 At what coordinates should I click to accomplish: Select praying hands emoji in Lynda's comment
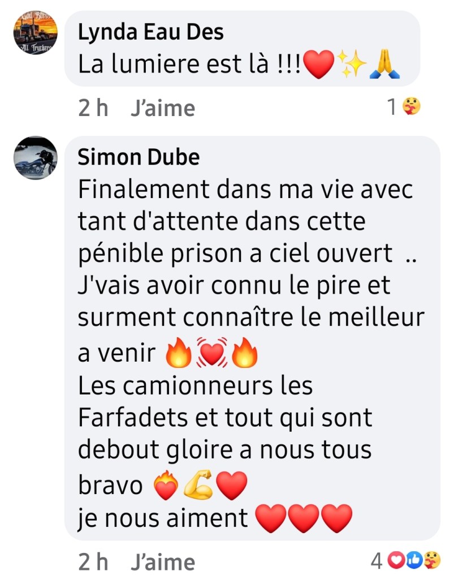(x=384, y=65)
